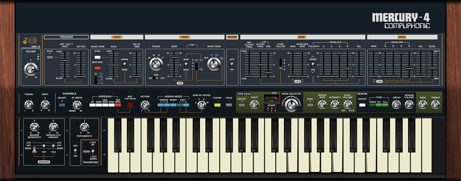Select Arpeggio Top Note button

(118, 105)
